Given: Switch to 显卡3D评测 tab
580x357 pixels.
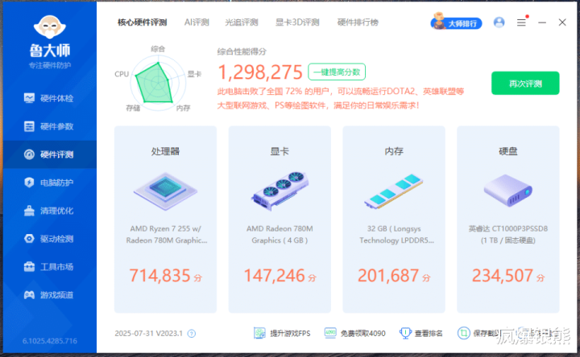Looking at the screenshot, I should [297, 23].
